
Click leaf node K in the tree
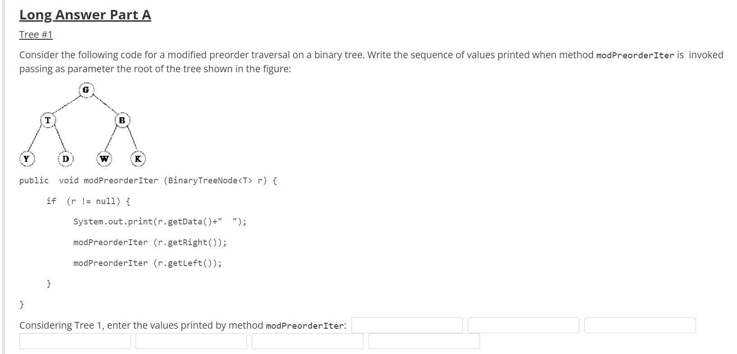(x=138, y=158)
